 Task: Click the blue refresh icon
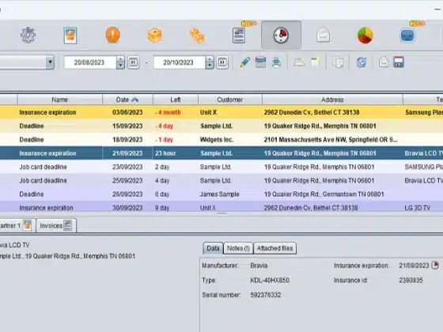[362, 62]
